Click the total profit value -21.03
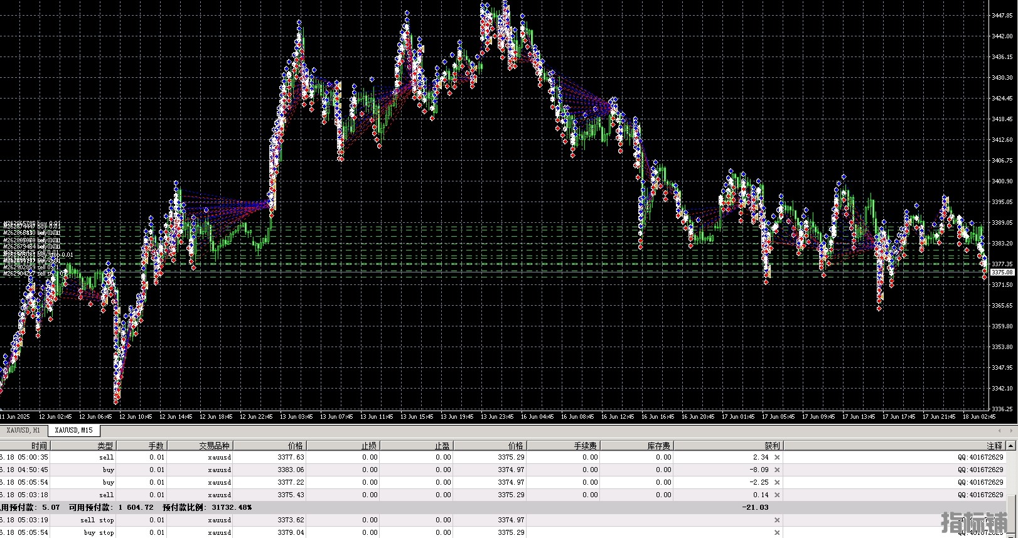This screenshot has width=1018, height=538. (755, 507)
